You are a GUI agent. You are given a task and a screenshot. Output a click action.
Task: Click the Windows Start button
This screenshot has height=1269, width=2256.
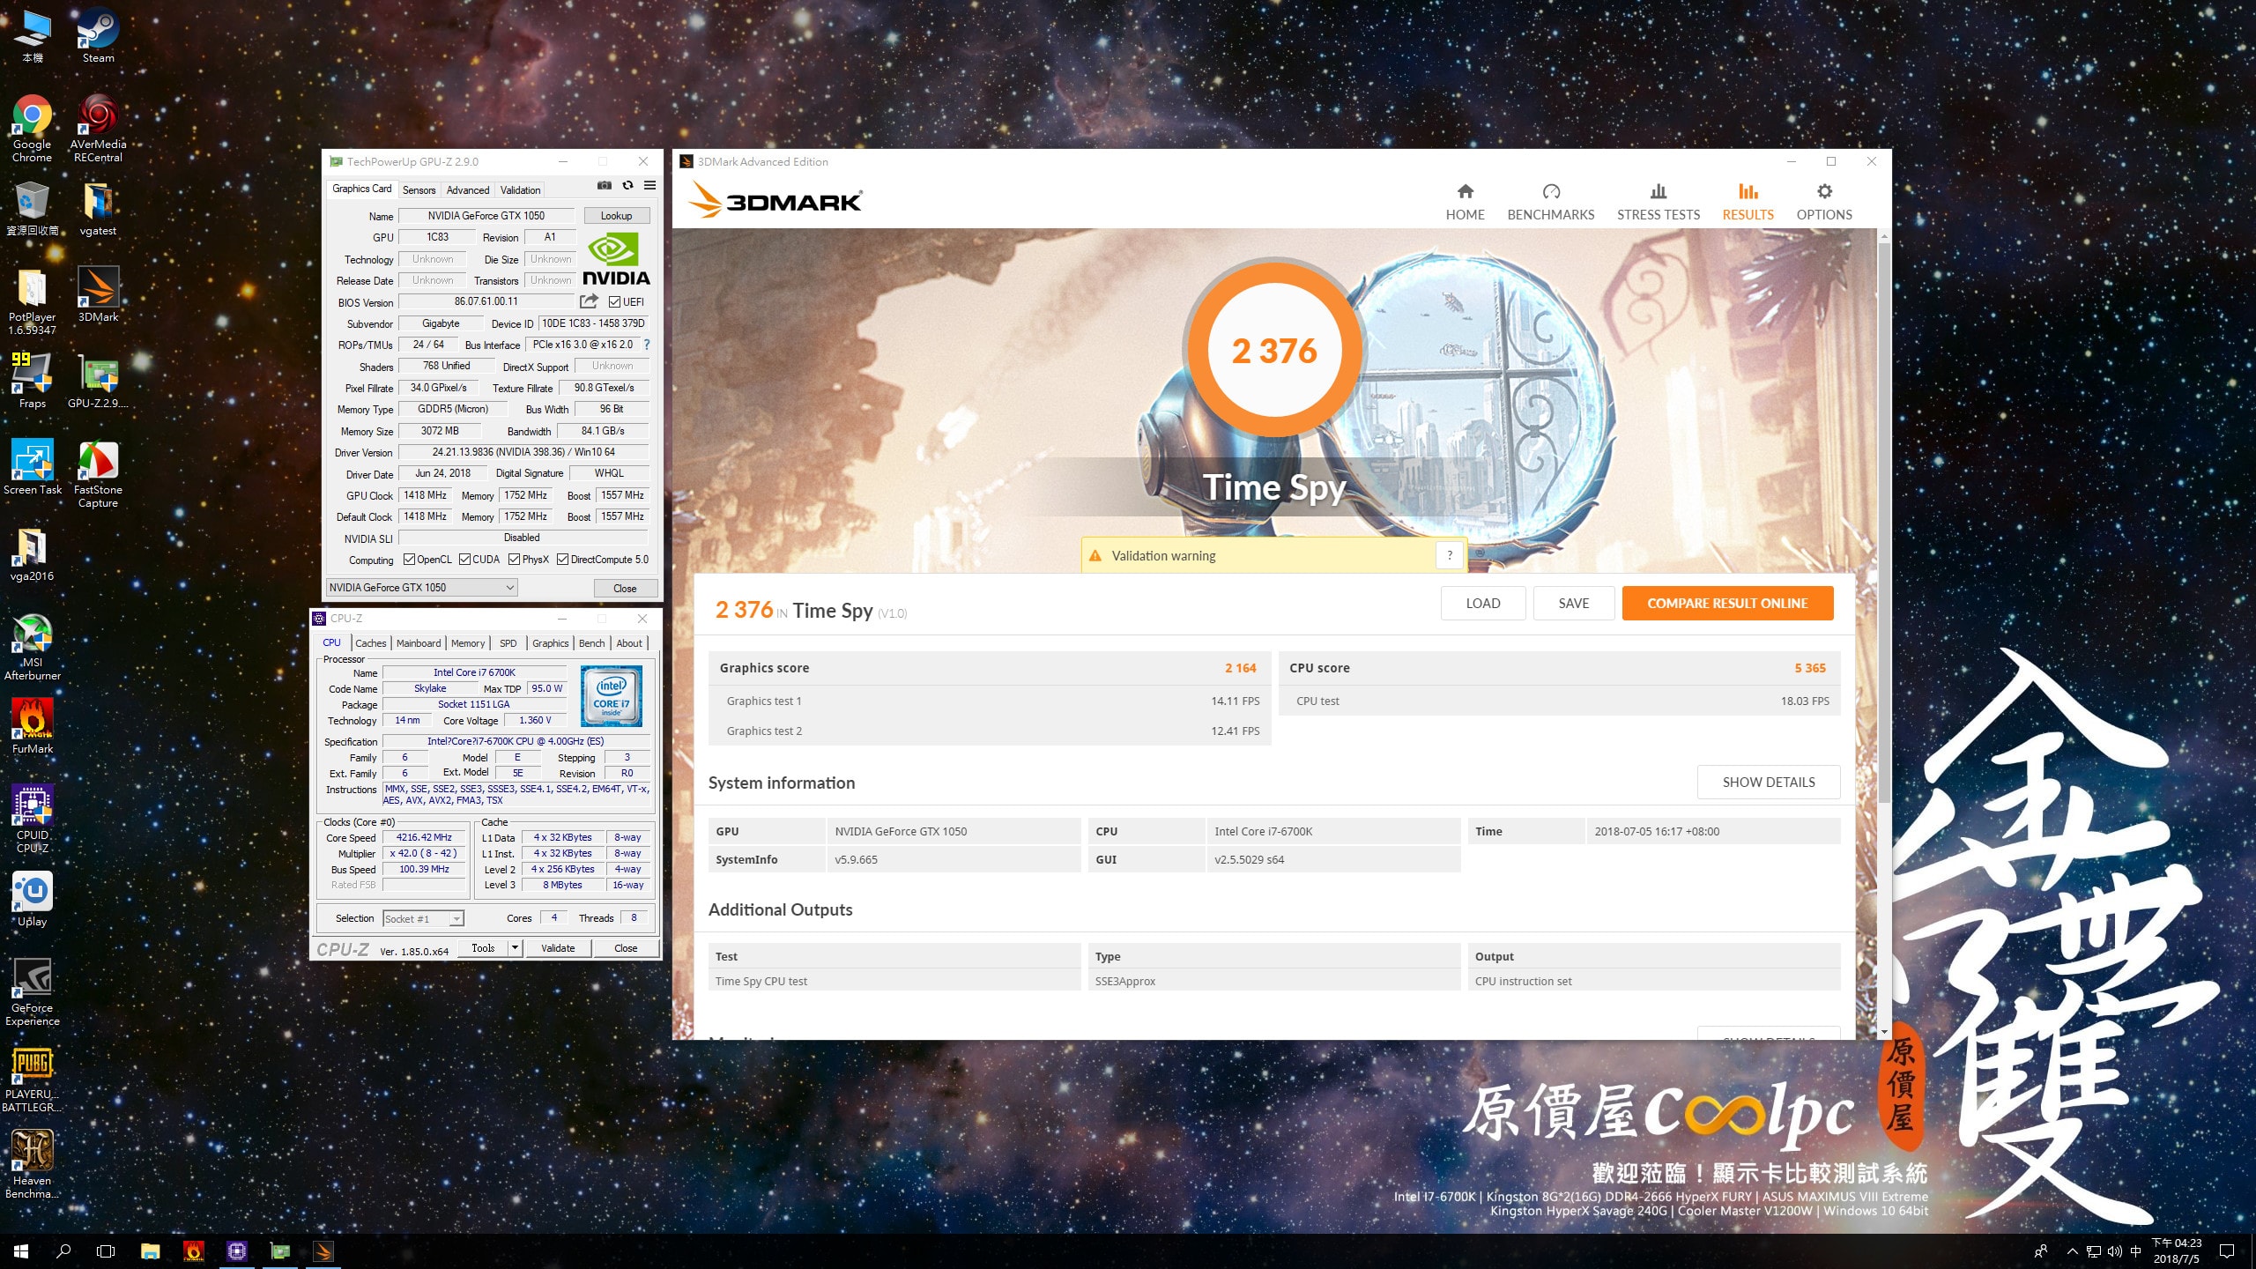click(21, 1250)
